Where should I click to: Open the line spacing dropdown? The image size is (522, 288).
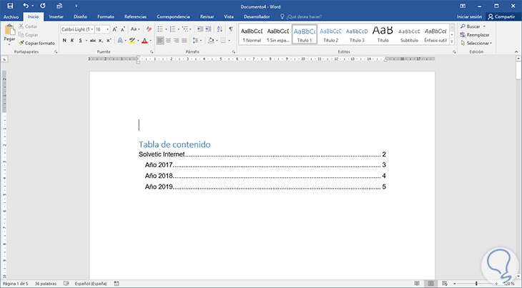point(197,41)
